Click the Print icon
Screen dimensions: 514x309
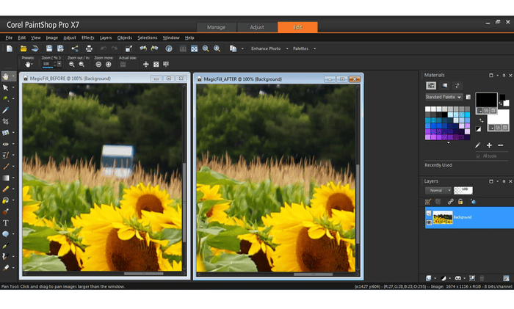[x=89, y=48]
